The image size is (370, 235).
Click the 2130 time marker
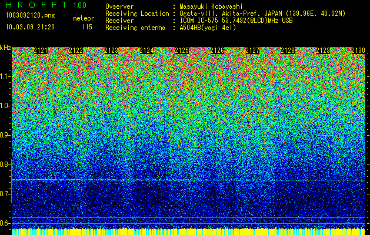(358, 51)
